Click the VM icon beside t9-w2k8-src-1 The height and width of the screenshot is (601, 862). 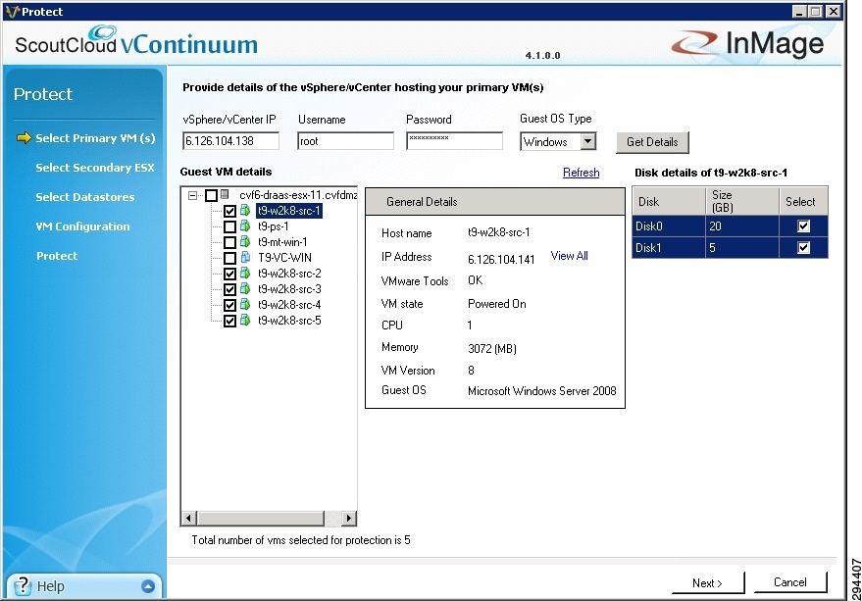tap(246, 211)
